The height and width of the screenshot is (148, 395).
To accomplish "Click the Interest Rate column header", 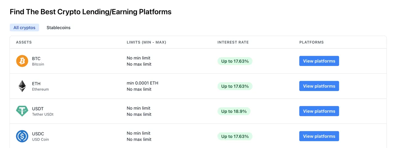I will pos(233,42).
